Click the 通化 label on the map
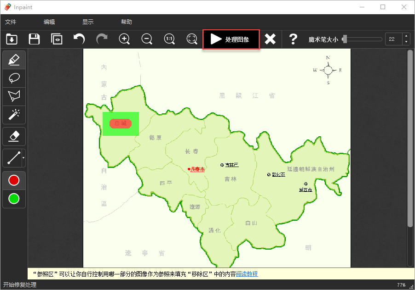Image resolution: width=415 pixels, height=290 pixels. pos(214,230)
